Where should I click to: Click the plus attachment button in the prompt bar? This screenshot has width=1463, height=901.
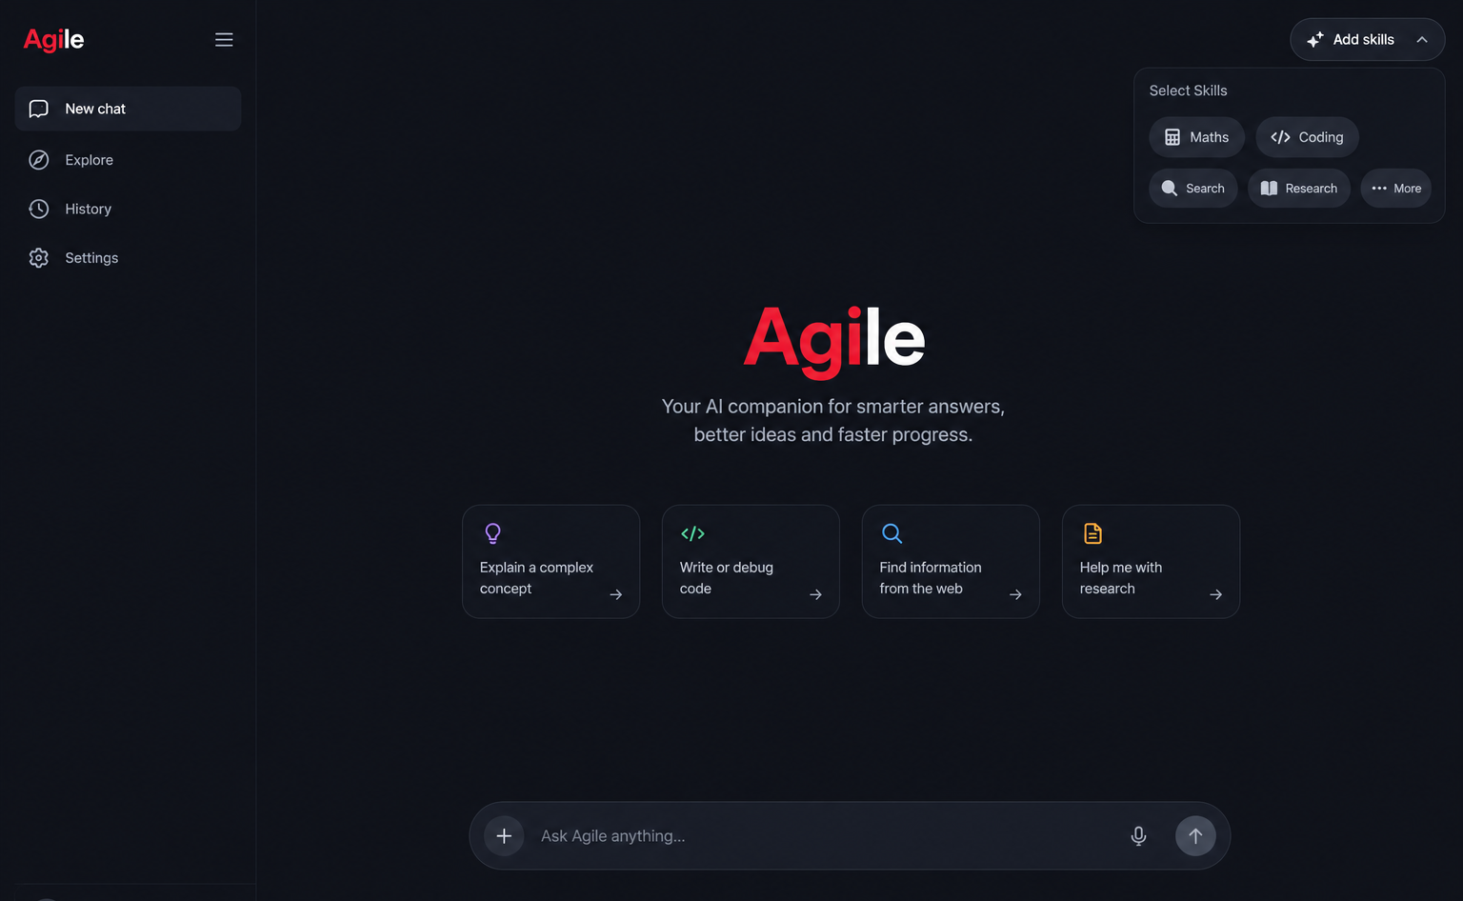[x=504, y=836]
